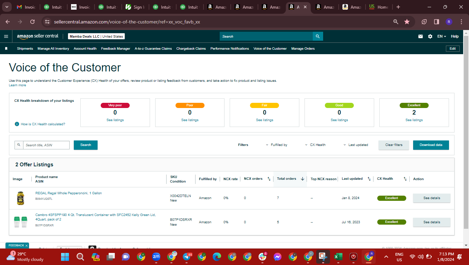Sort the table by NCX orders
469x265 pixels.
pyautogui.click(x=269, y=179)
